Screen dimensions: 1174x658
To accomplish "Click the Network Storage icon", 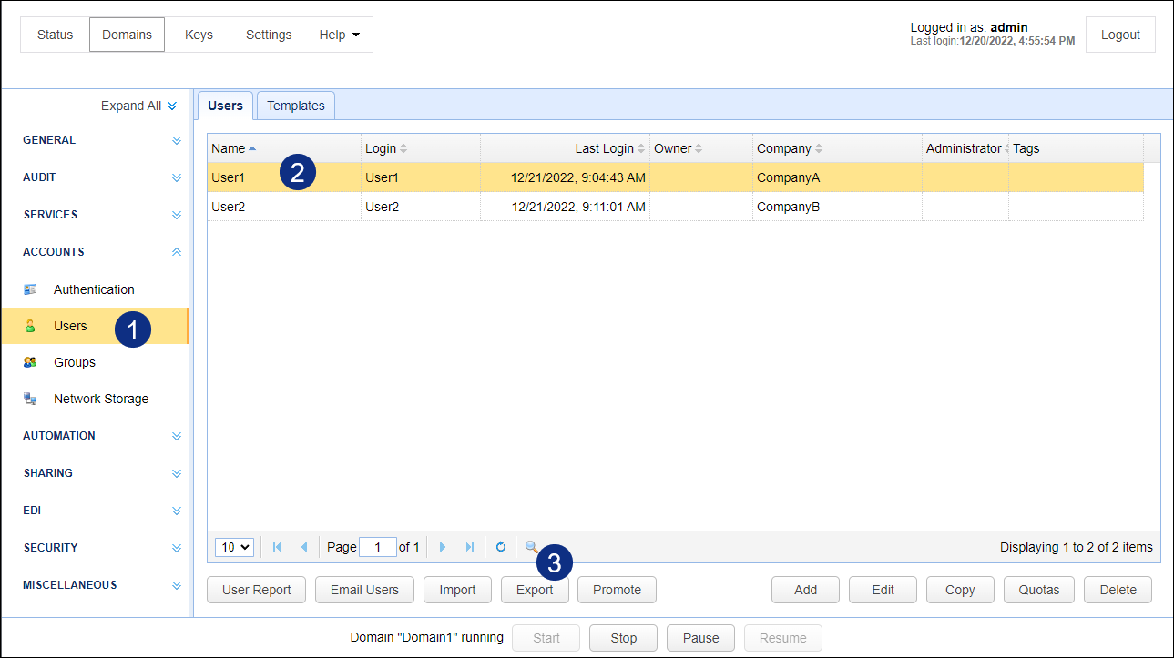I will [x=30, y=399].
